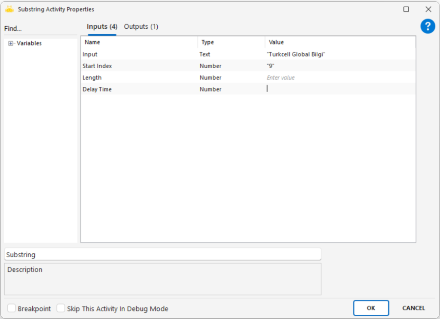Switch to the Outputs (1) tab

point(141,27)
